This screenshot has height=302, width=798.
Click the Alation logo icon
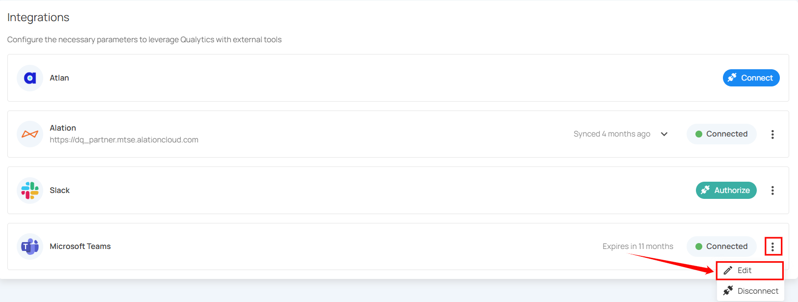click(30, 134)
